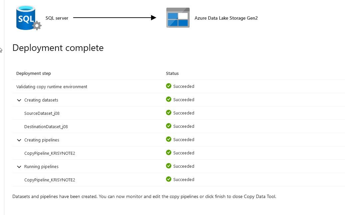Click success icon for Creating pipelines
Viewport: 345px width, 215px height.
tap(169, 139)
